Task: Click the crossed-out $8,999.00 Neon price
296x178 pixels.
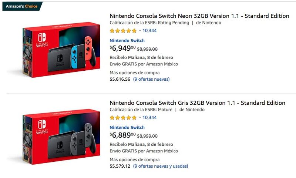Action: click(x=147, y=49)
